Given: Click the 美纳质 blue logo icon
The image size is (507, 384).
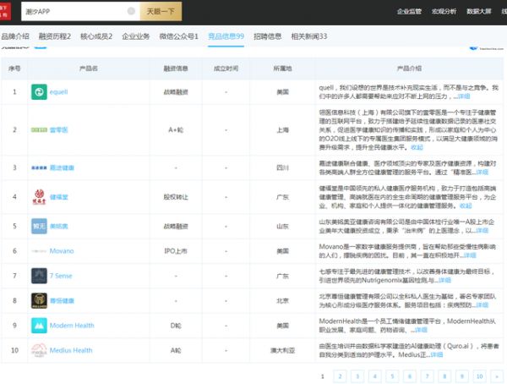Looking at the screenshot, I should 39,226.
